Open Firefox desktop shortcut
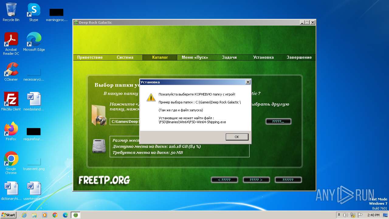Viewport: 389px width, 219px height. click(x=11, y=131)
